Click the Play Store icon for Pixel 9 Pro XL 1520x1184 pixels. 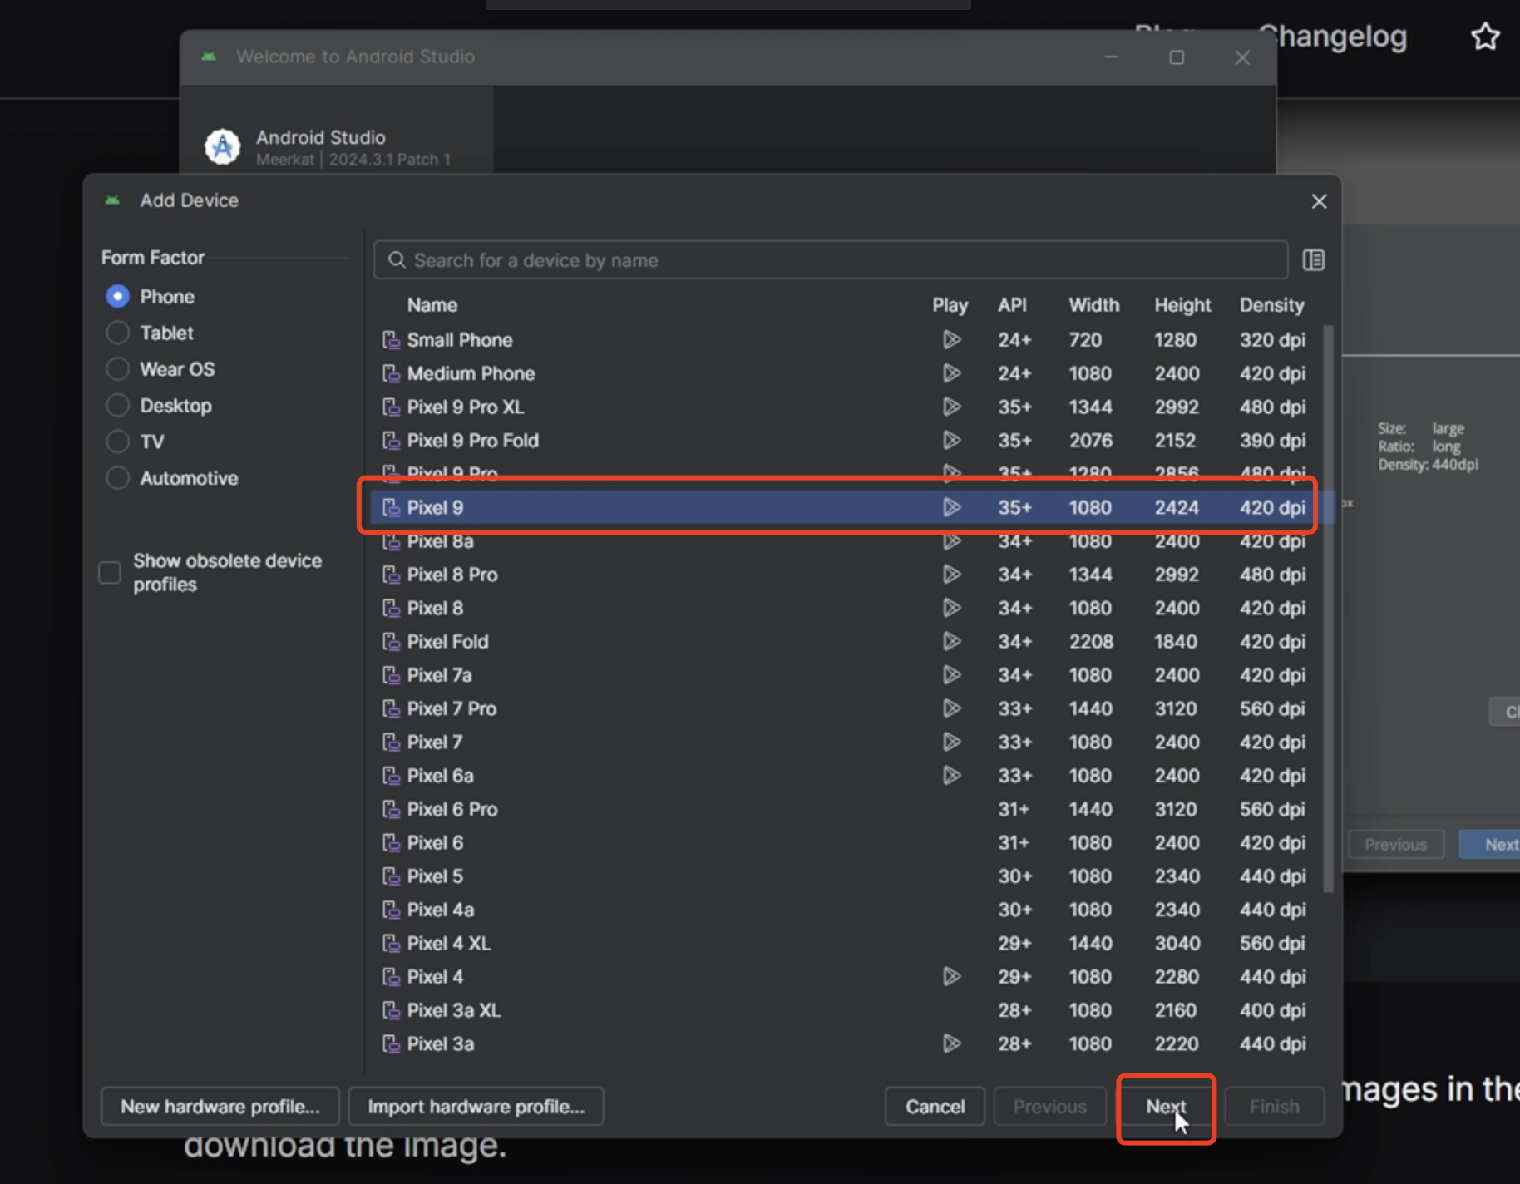tap(952, 407)
